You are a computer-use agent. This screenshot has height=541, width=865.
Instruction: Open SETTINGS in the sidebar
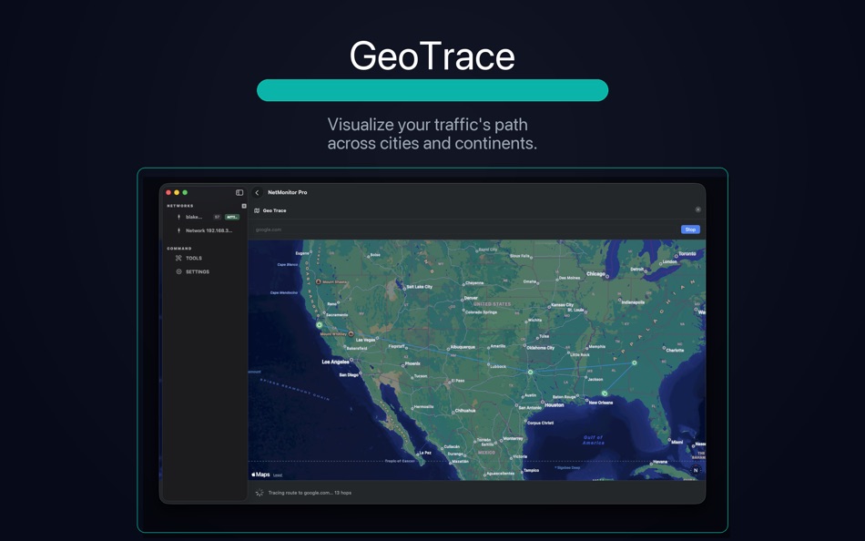[198, 272]
